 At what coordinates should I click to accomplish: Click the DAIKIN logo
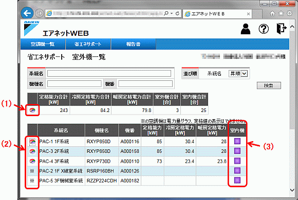[31, 28]
